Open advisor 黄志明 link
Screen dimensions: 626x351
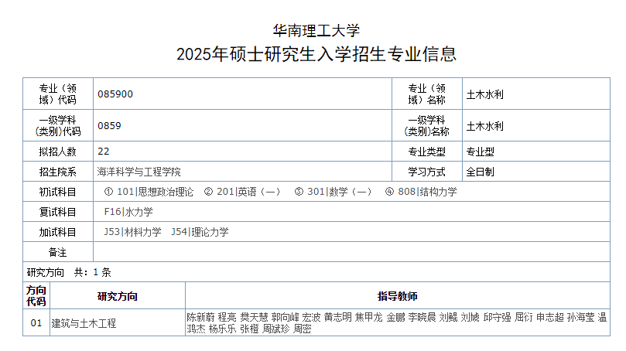coord(337,318)
